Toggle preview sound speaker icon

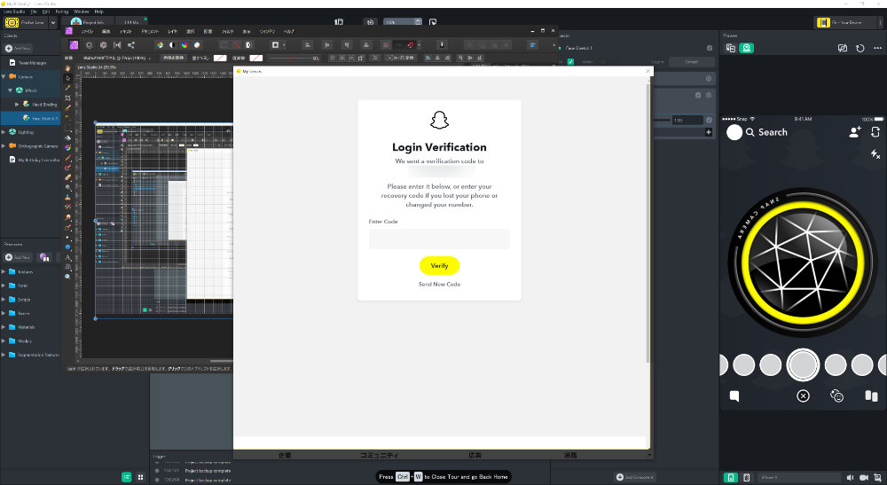[850, 478]
